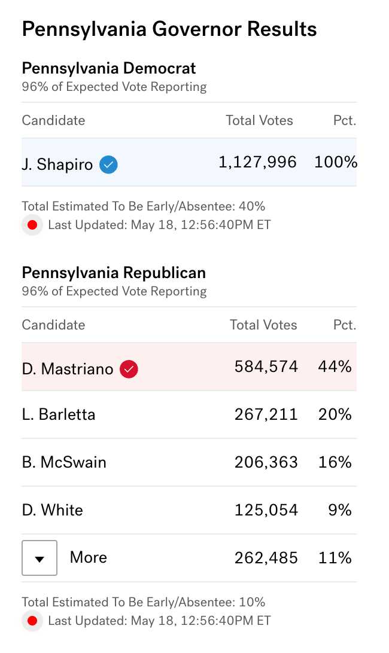Click the red winner checkmark beside D. Mastriano
Image resolution: width=389 pixels, height=653 pixels.
point(129,369)
